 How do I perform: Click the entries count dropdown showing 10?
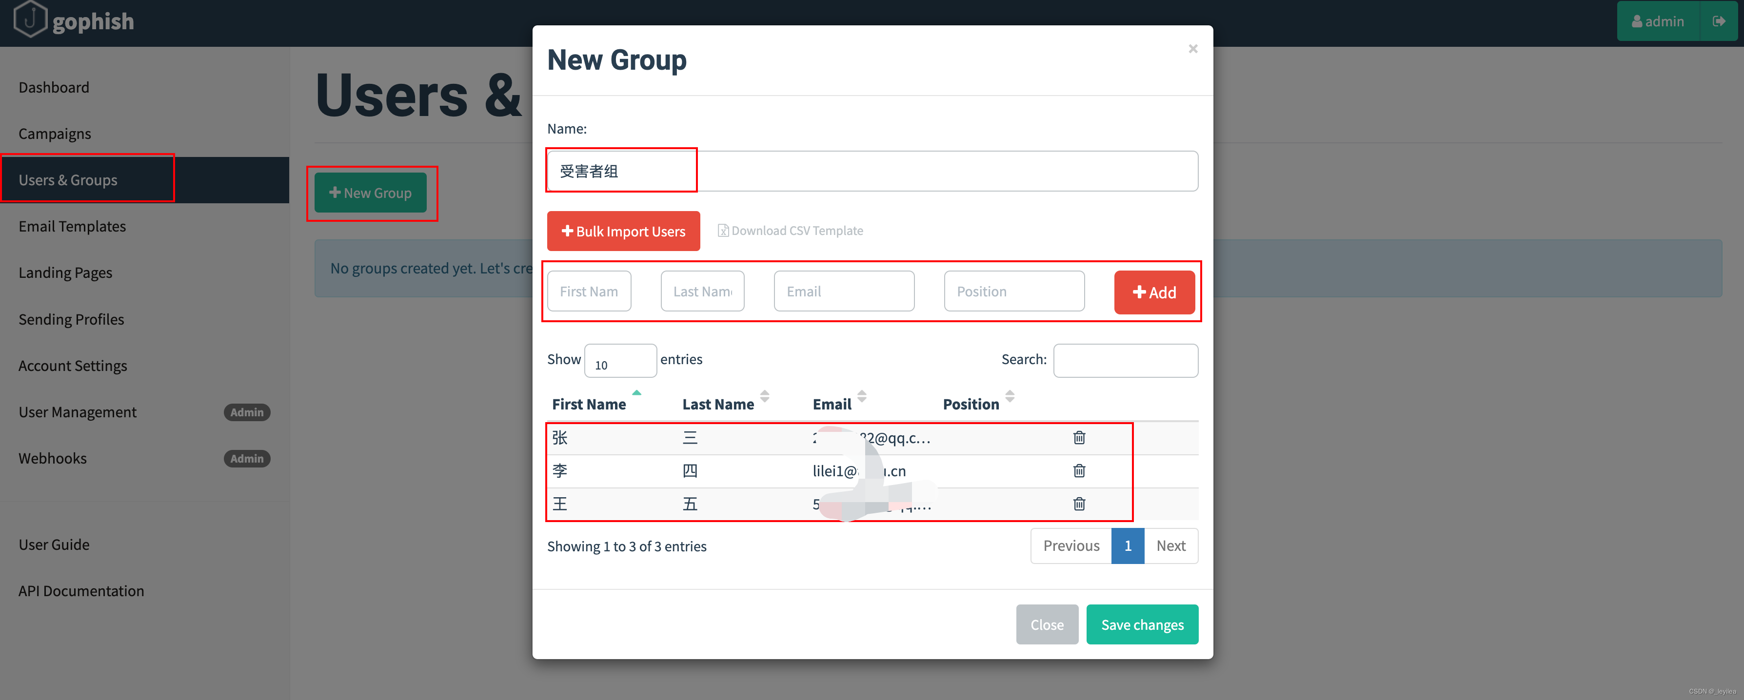point(618,360)
